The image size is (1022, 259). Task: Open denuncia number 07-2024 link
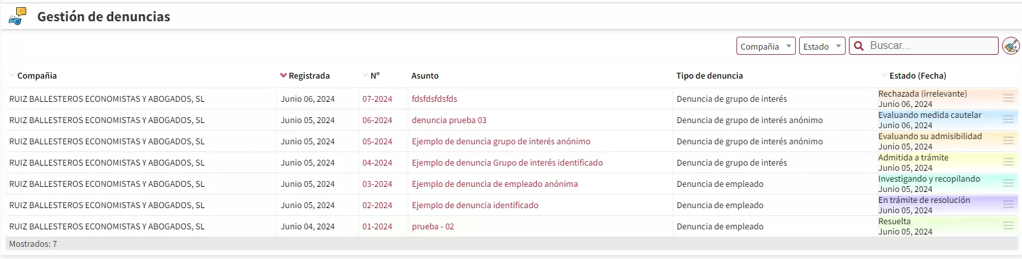[377, 99]
